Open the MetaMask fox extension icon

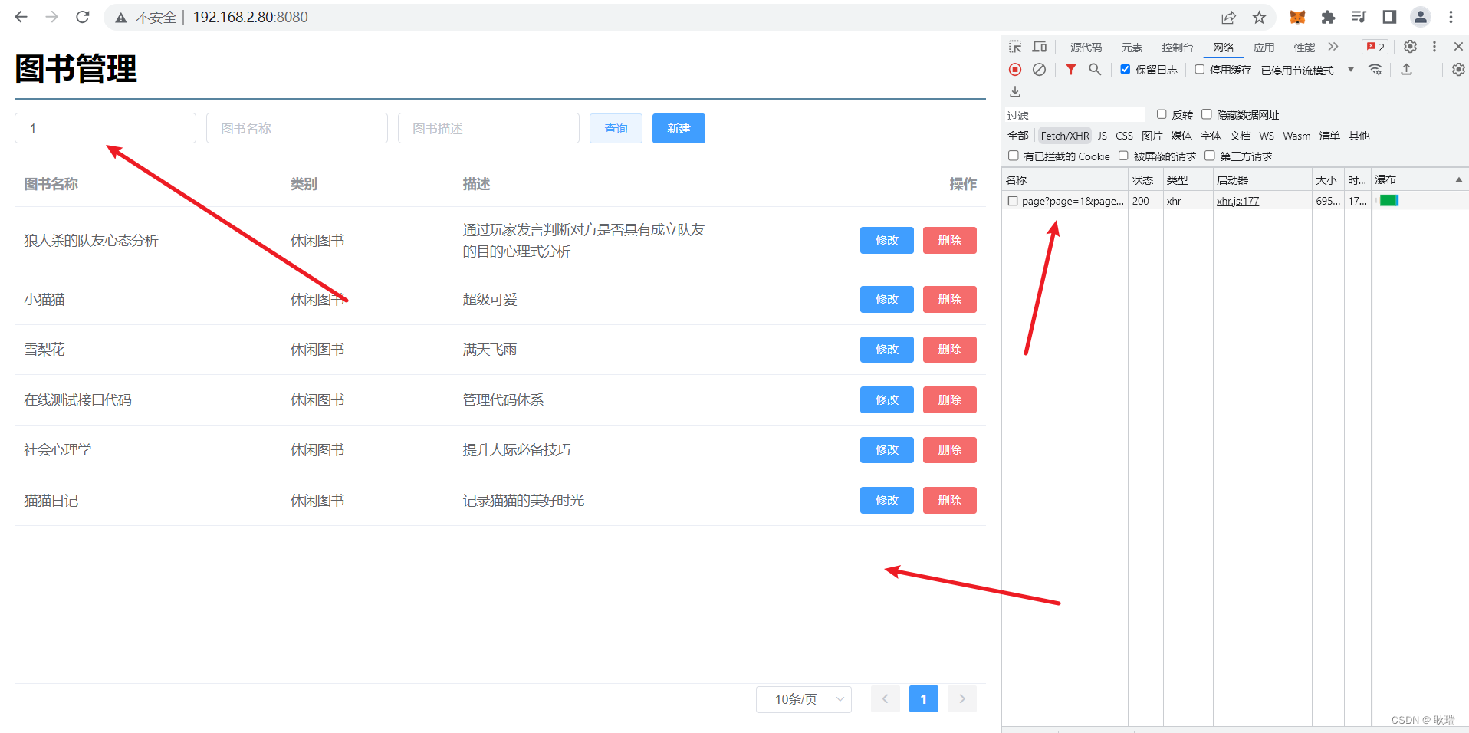pos(1297,17)
